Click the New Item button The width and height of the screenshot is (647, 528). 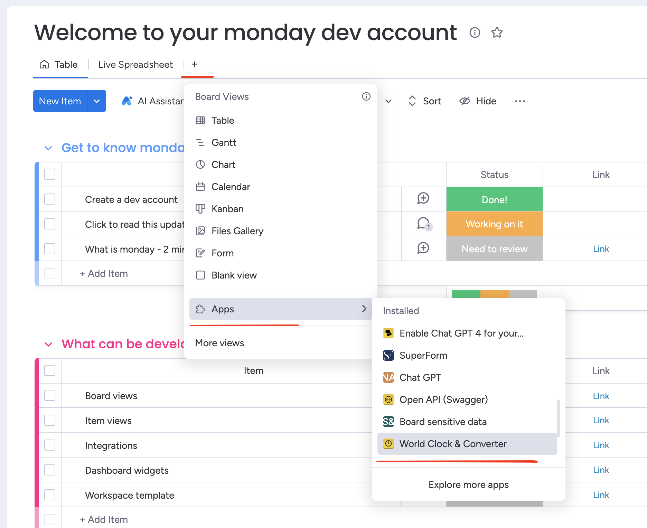(x=60, y=101)
